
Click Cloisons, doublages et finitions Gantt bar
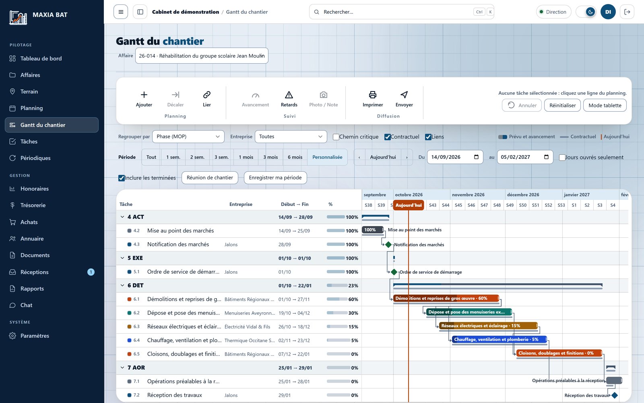tap(559, 353)
